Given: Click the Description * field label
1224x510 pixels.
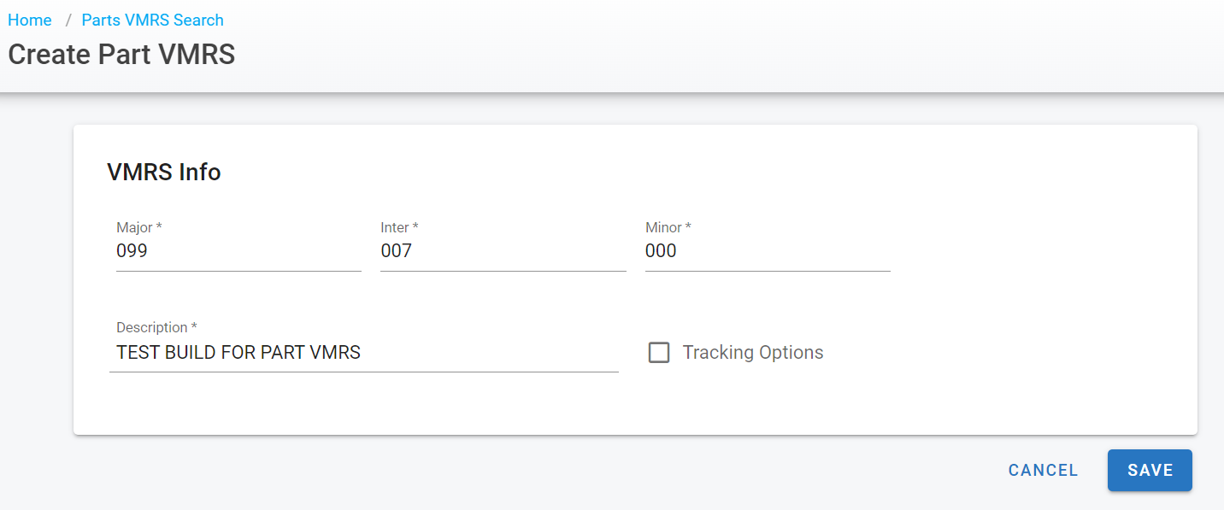Looking at the screenshot, I should click(156, 328).
